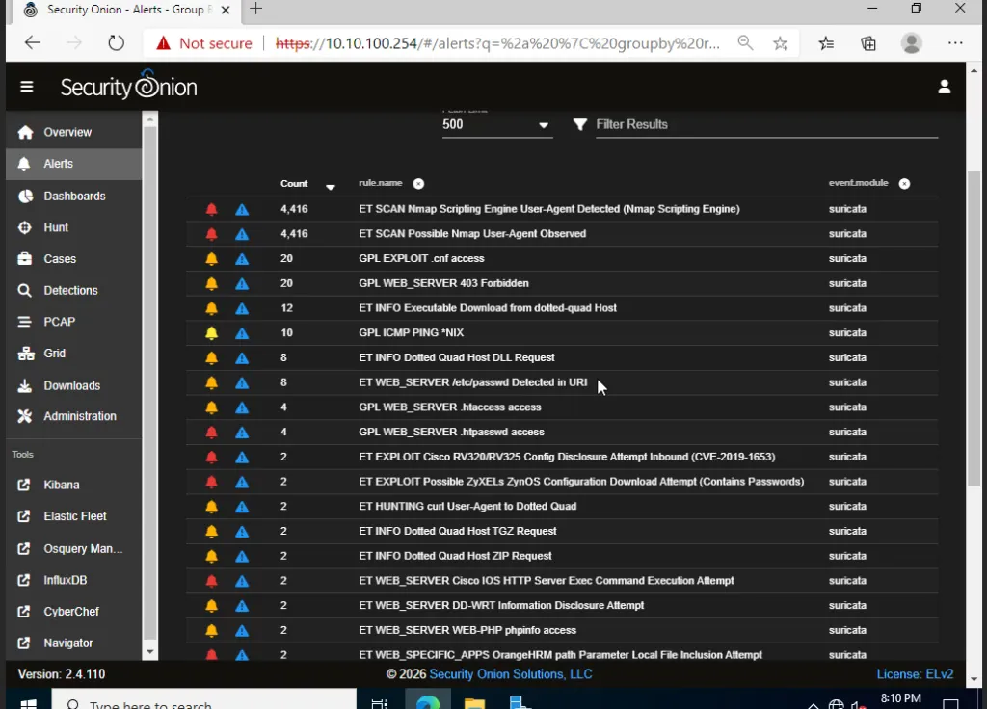This screenshot has width=987, height=709.
Task: Escalate the Cisco RV320/RV325 Config Disclosure alert
Action: click(x=242, y=458)
